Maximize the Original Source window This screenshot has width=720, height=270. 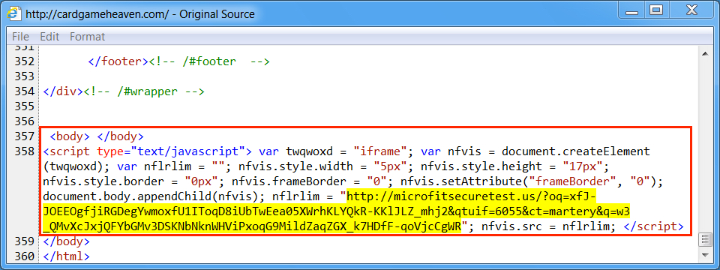pyautogui.click(x=657, y=10)
